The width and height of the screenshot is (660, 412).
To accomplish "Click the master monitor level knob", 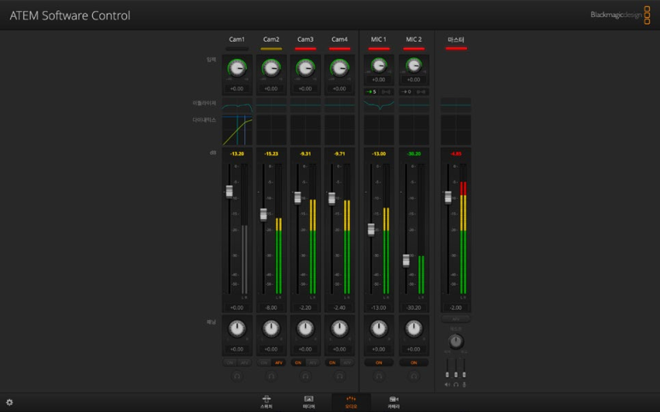I will click(x=456, y=341).
